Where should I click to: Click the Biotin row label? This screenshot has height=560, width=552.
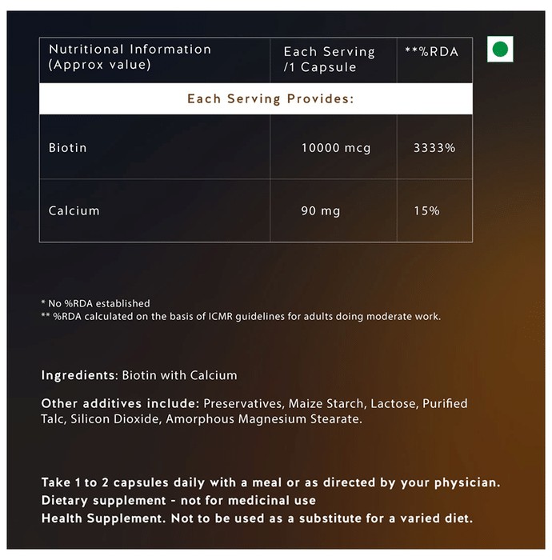pyautogui.click(x=67, y=147)
